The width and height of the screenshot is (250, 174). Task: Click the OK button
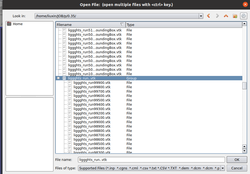point(237,160)
